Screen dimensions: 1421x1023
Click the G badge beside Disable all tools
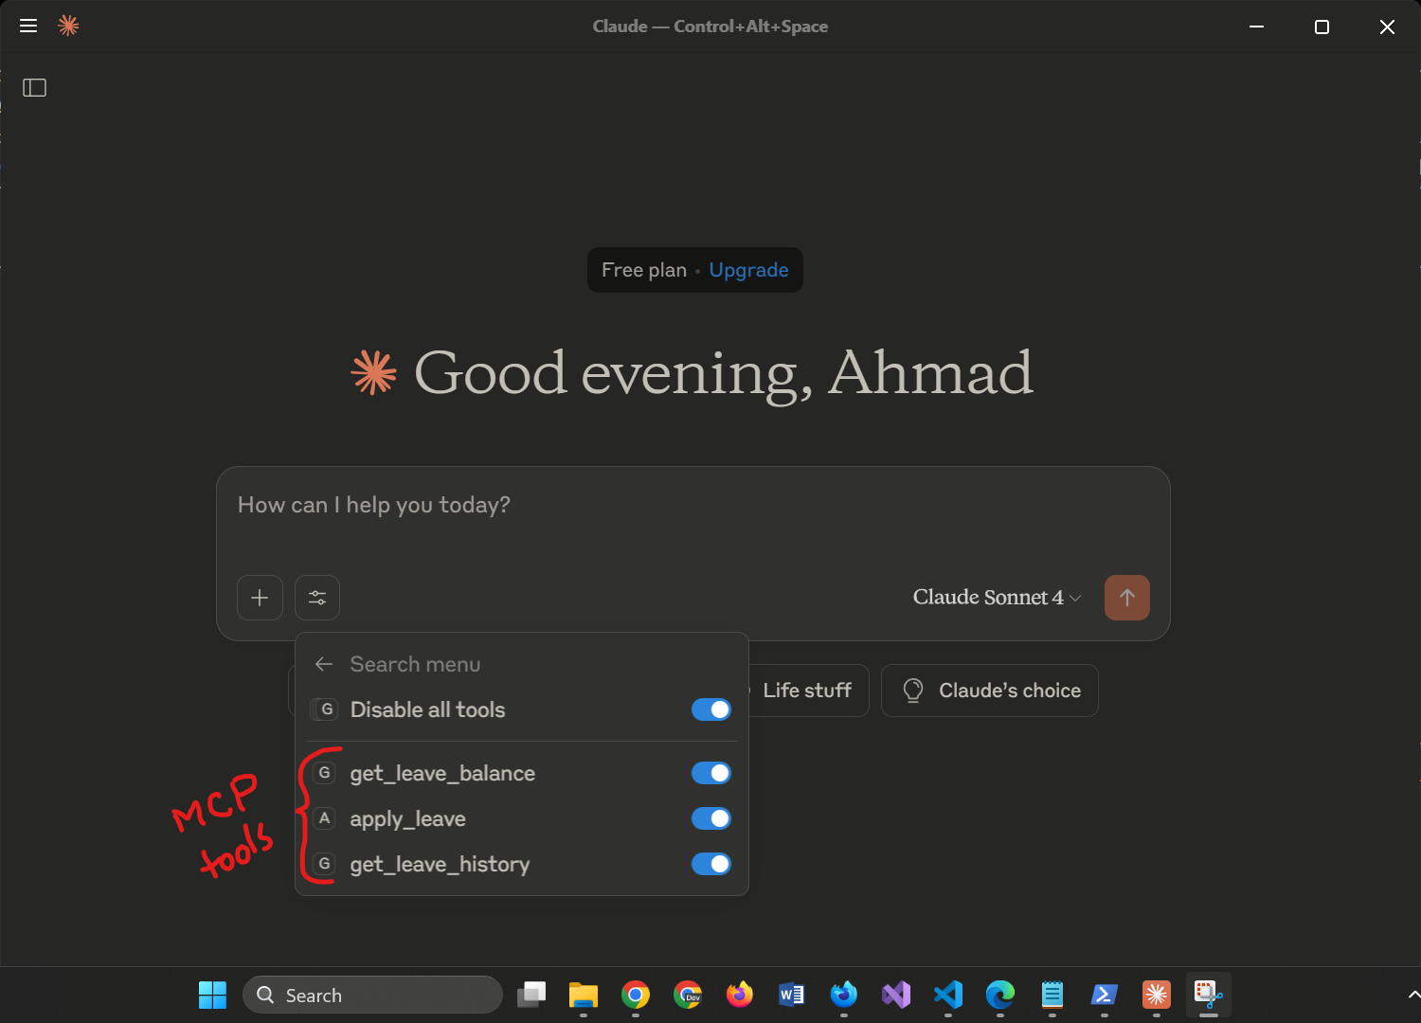tap(325, 709)
